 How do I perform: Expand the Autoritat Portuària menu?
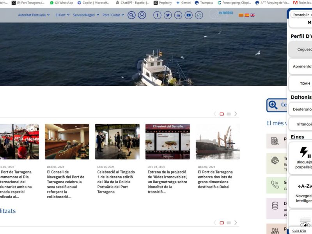click(x=34, y=15)
